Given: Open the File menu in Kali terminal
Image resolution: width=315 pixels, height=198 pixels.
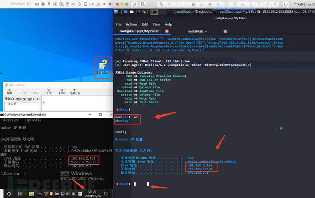Looking at the screenshot, I should pos(119,24).
